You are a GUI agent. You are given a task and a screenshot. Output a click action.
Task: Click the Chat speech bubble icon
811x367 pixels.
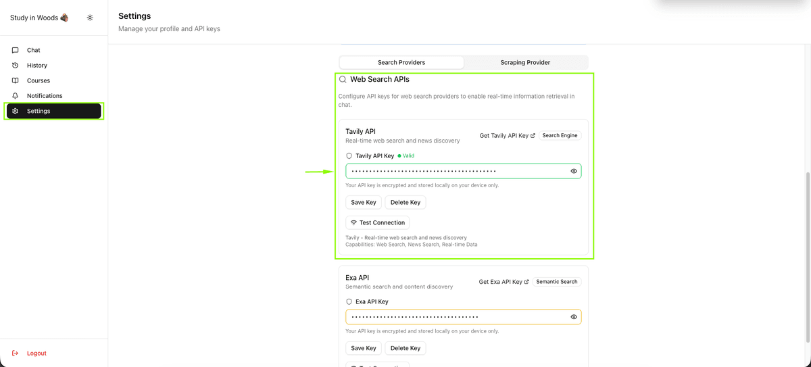[x=16, y=50]
